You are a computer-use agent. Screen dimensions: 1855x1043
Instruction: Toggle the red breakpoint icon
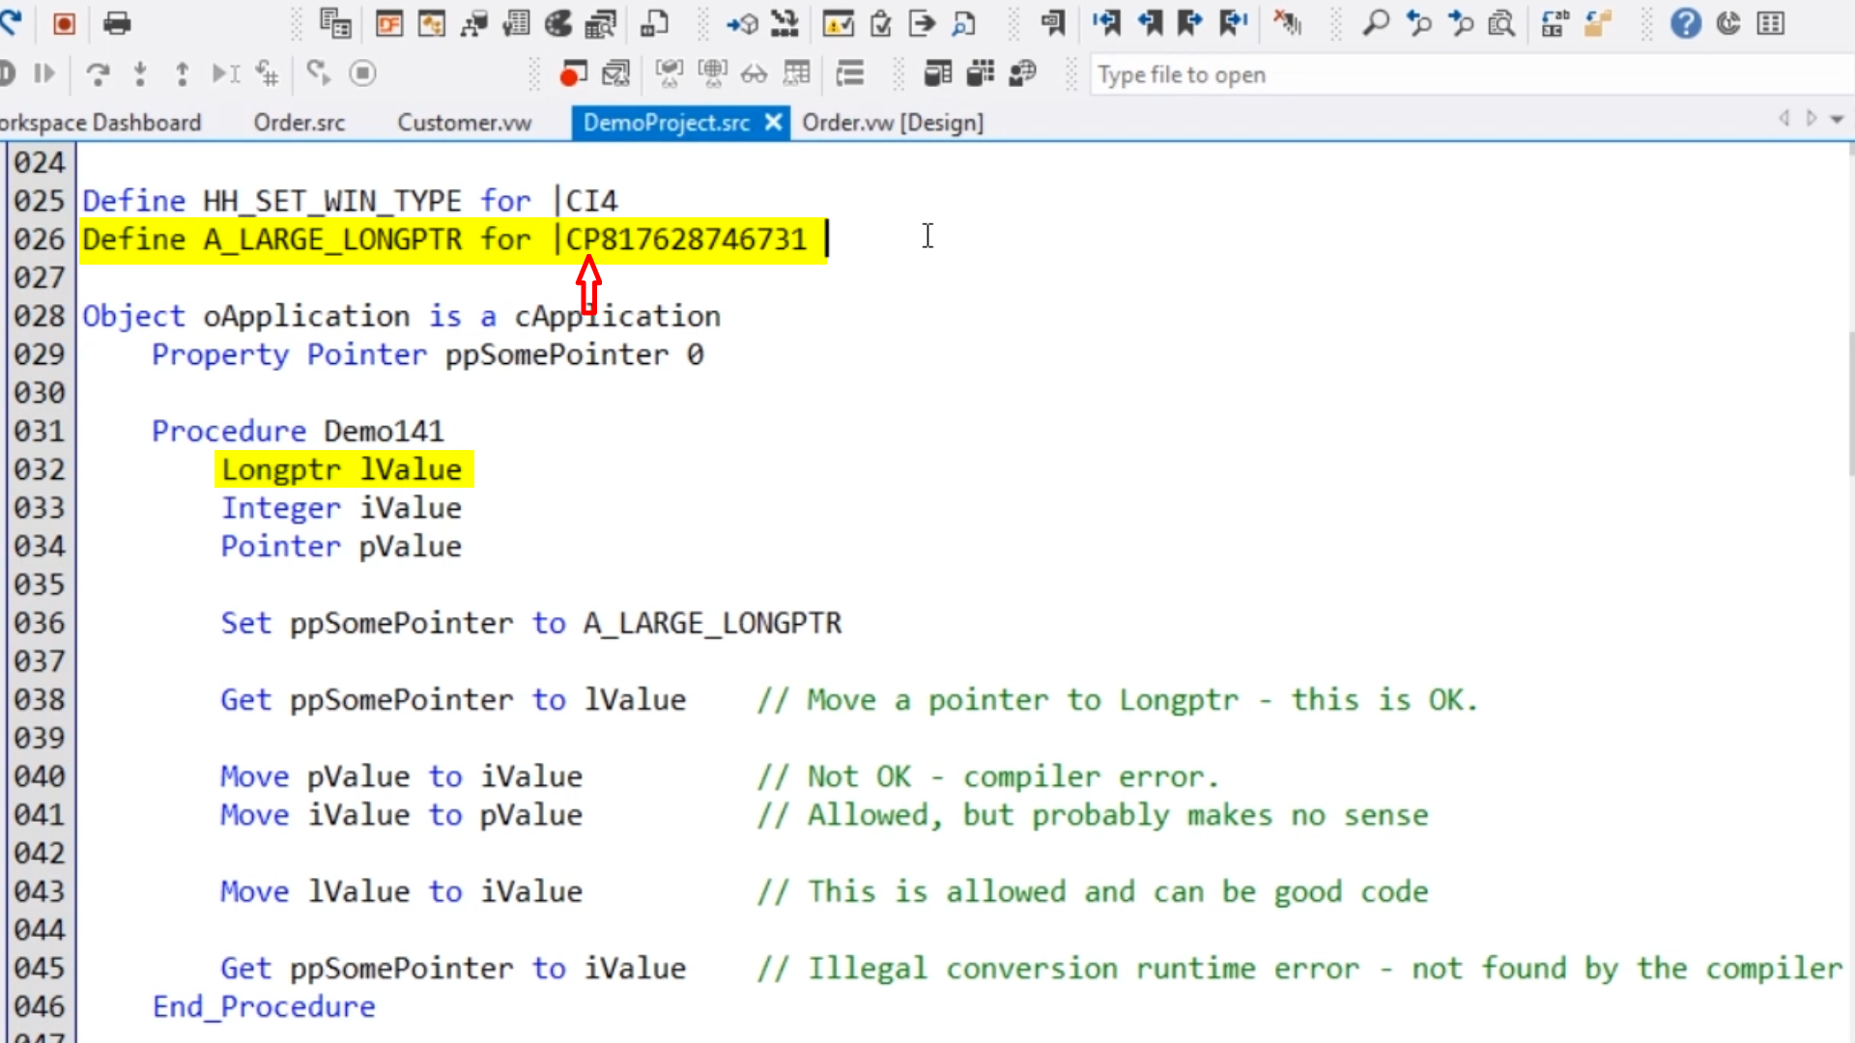tap(573, 74)
